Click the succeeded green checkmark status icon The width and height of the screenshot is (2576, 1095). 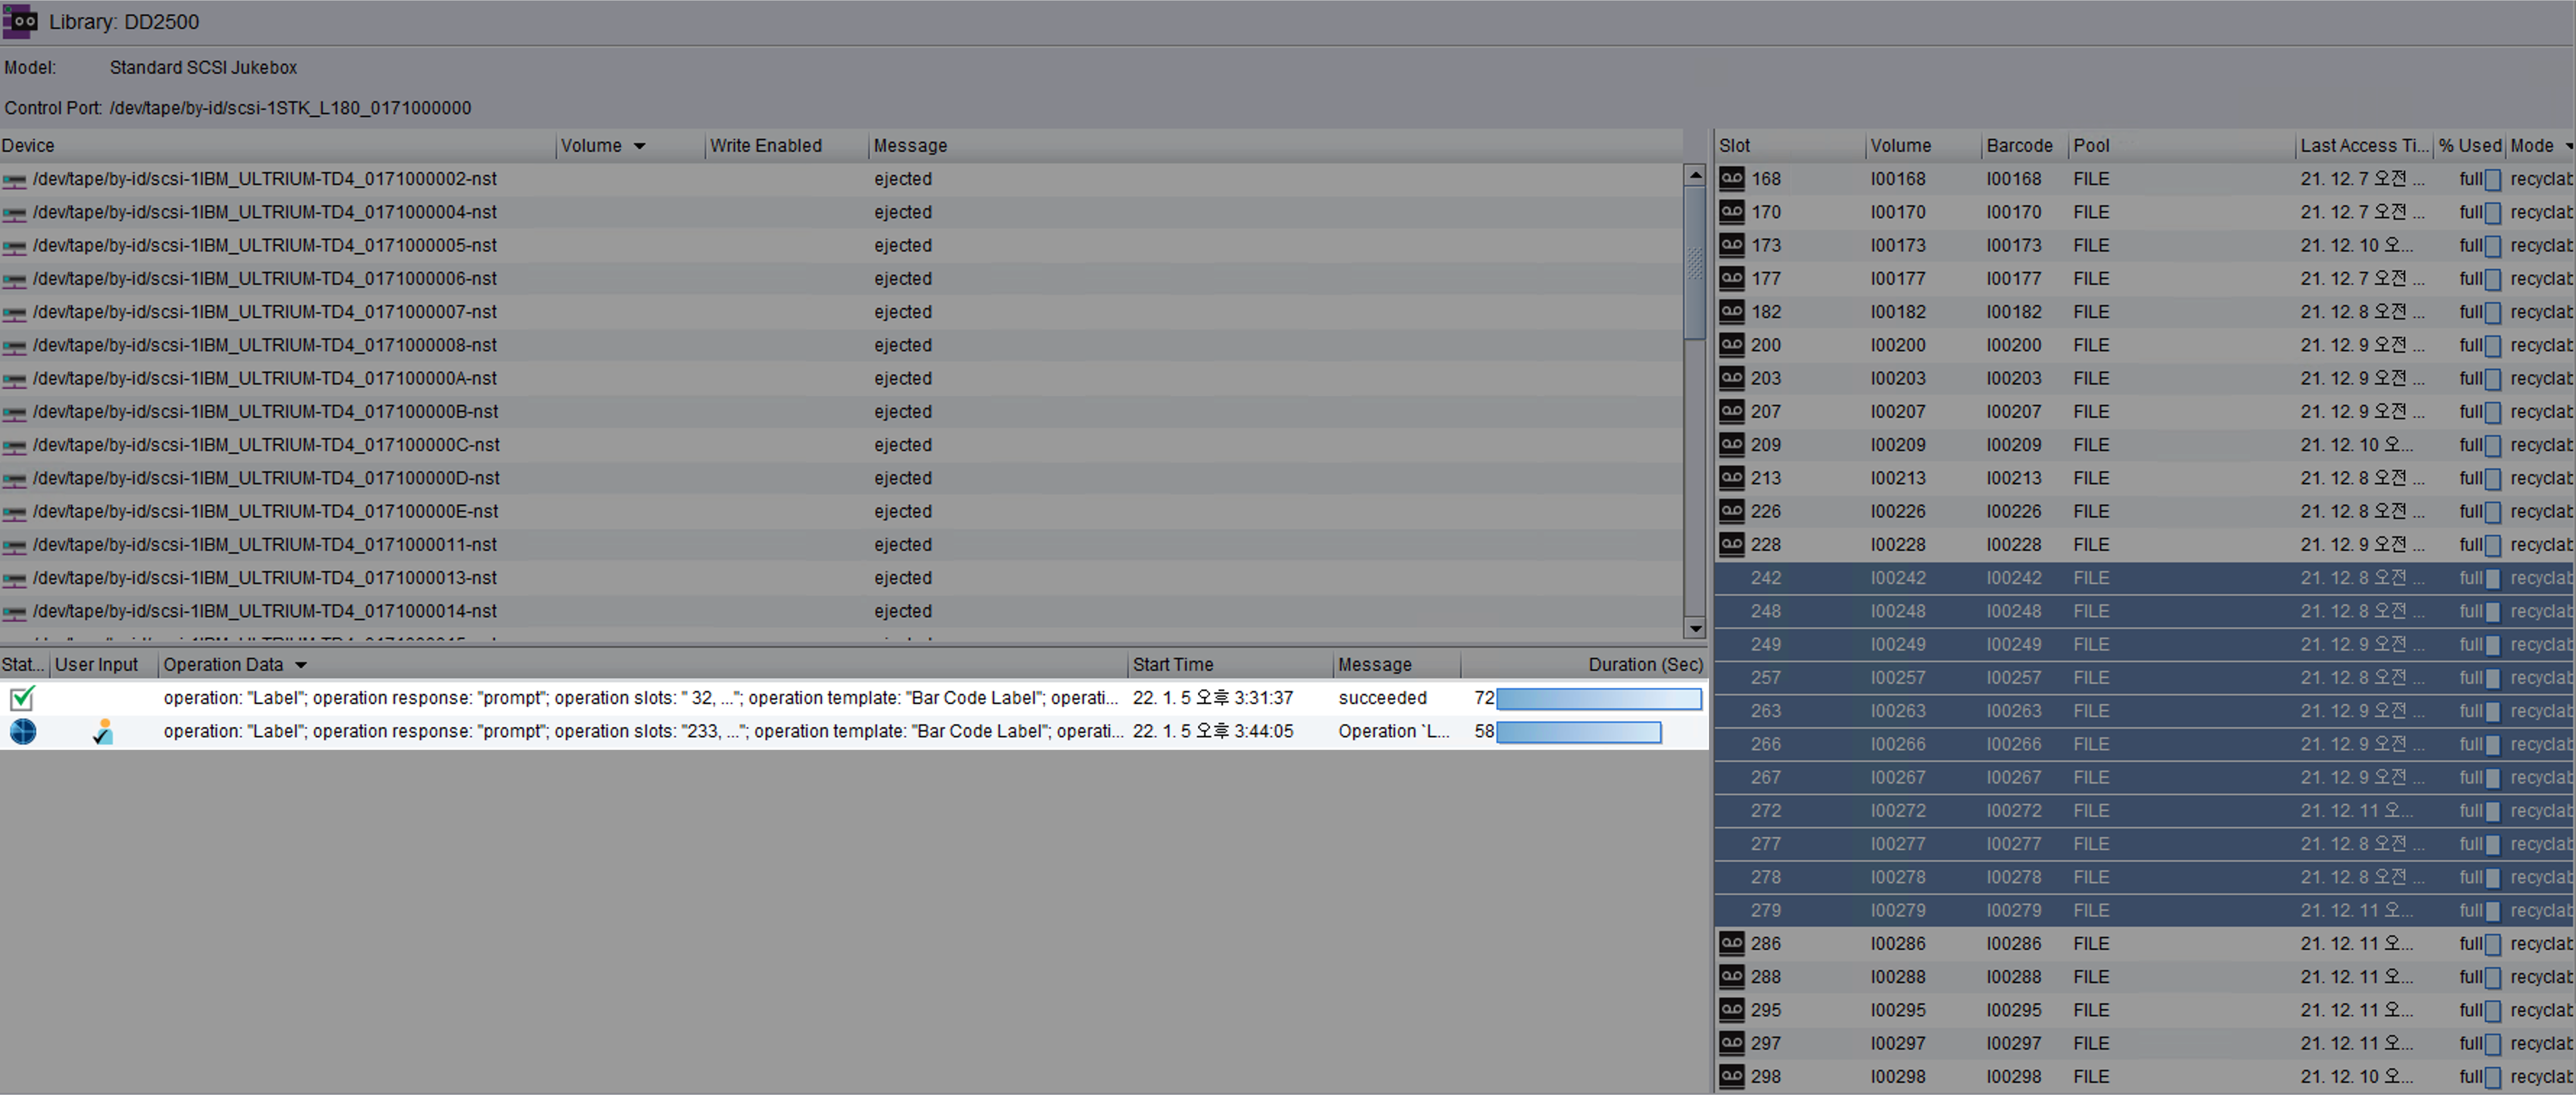[x=22, y=698]
